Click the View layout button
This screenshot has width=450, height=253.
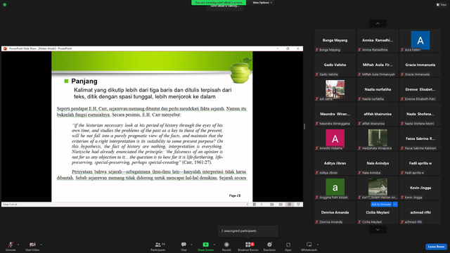click(442, 5)
